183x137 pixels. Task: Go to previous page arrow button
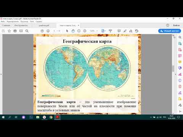(x=42, y=31)
